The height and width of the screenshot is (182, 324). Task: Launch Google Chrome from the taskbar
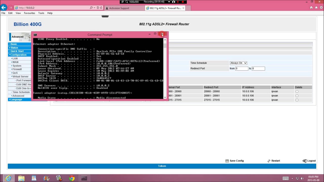72,178
